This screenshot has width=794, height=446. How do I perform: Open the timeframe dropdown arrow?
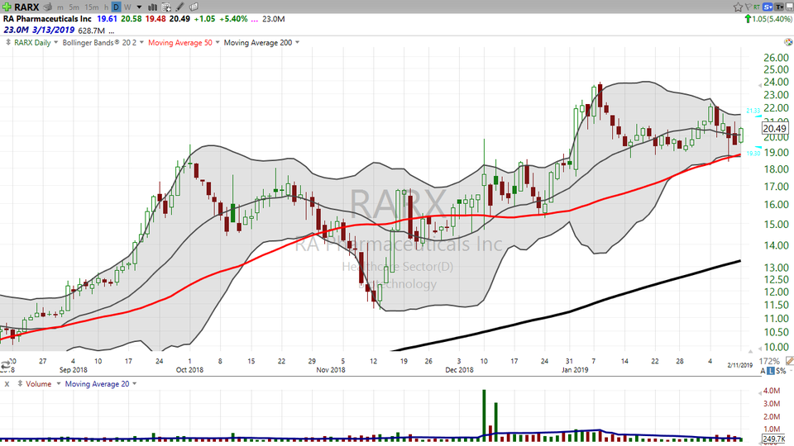tap(139, 7)
